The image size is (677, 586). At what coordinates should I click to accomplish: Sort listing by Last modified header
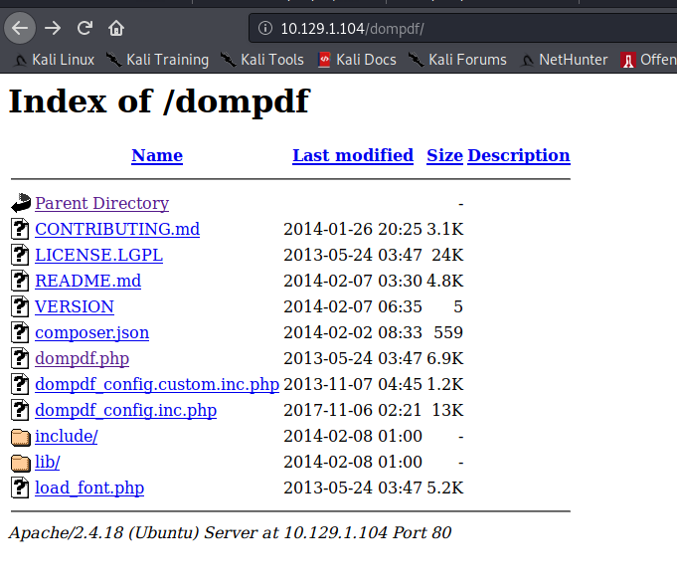click(353, 155)
